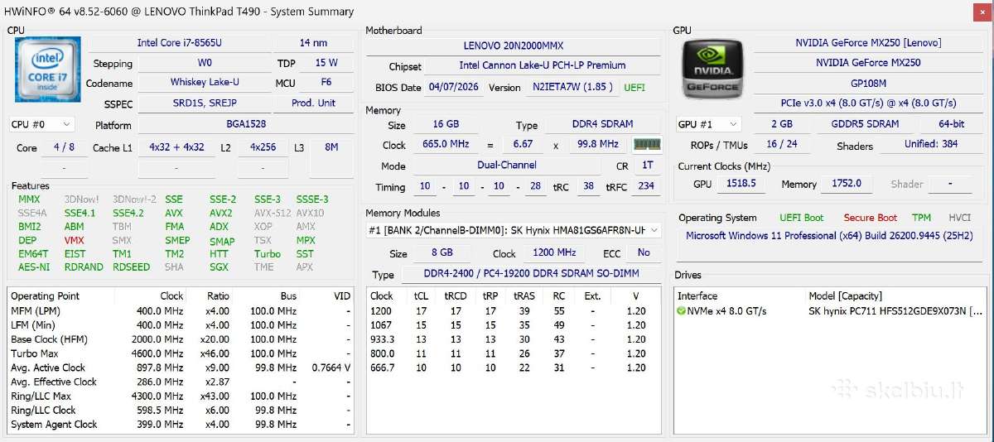Click the Avg. Effective Clock row
The image size is (994, 442).
pos(181,382)
